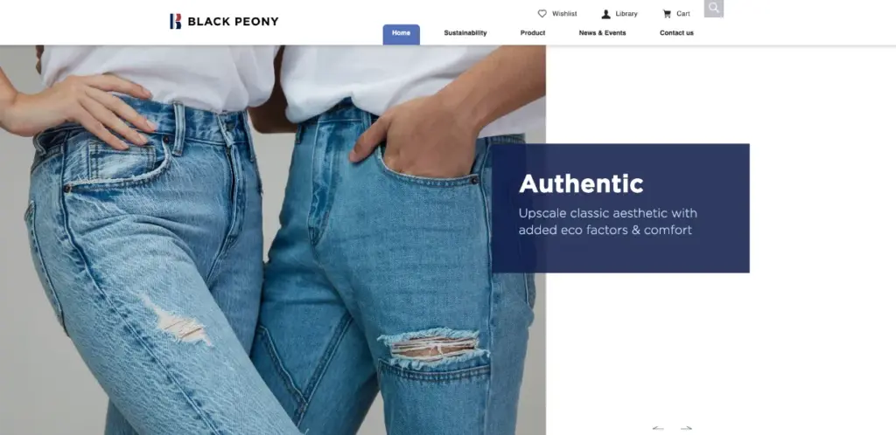Click the Authentic headline
This screenshot has height=435, width=896.
[581, 183]
